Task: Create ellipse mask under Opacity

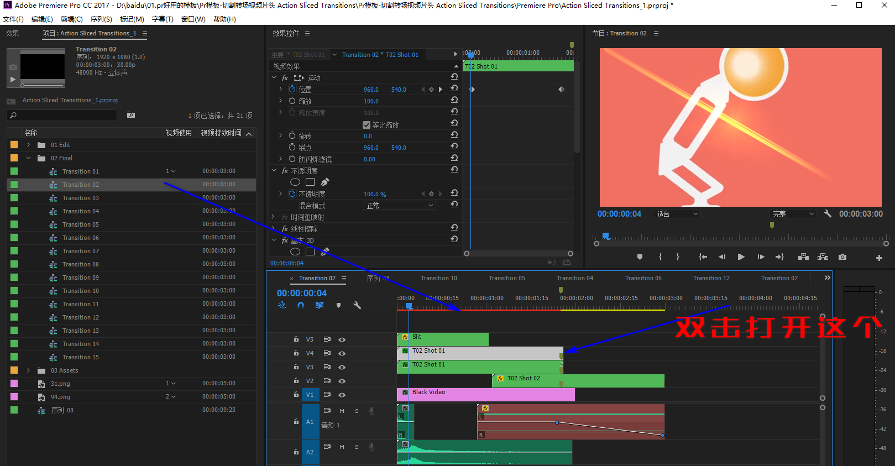Action: (x=295, y=182)
